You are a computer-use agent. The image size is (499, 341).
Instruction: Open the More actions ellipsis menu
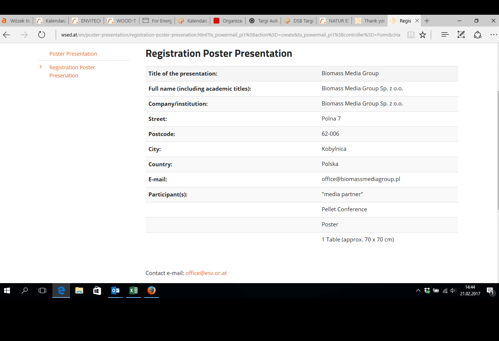click(493, 35)
